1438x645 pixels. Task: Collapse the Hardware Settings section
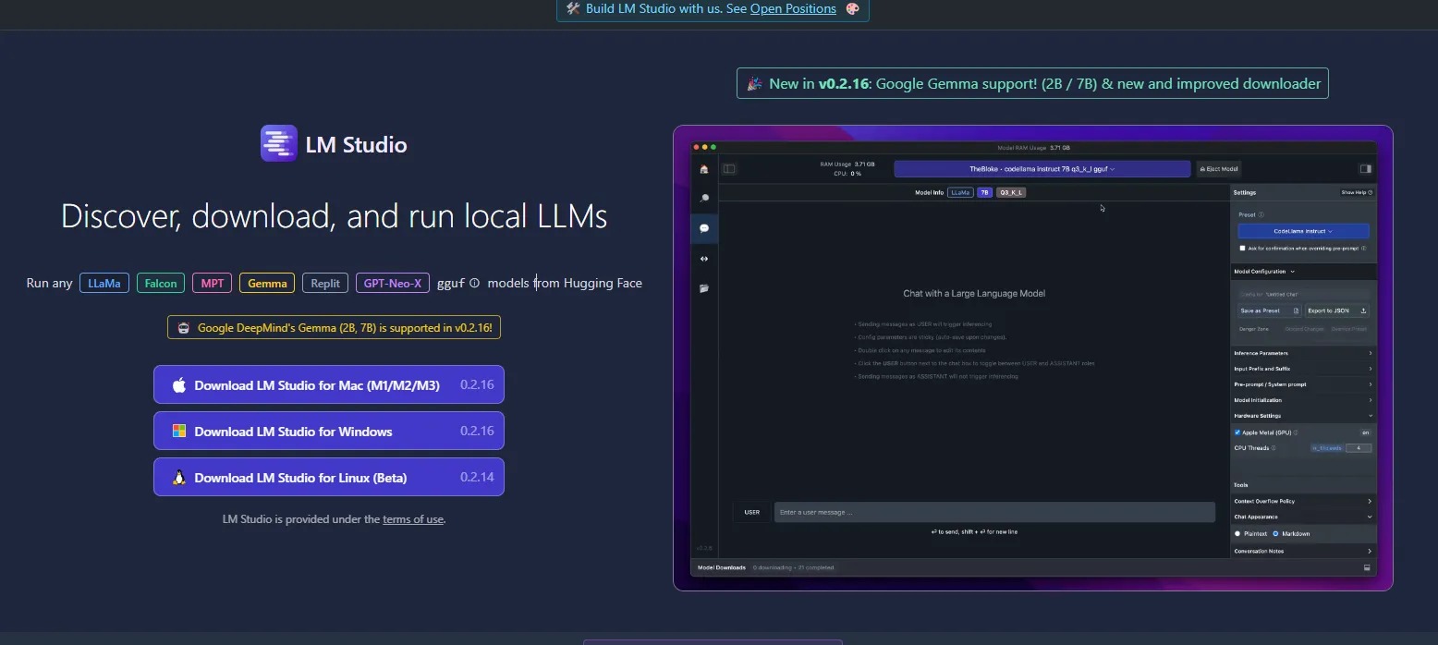pos(1303,416)
